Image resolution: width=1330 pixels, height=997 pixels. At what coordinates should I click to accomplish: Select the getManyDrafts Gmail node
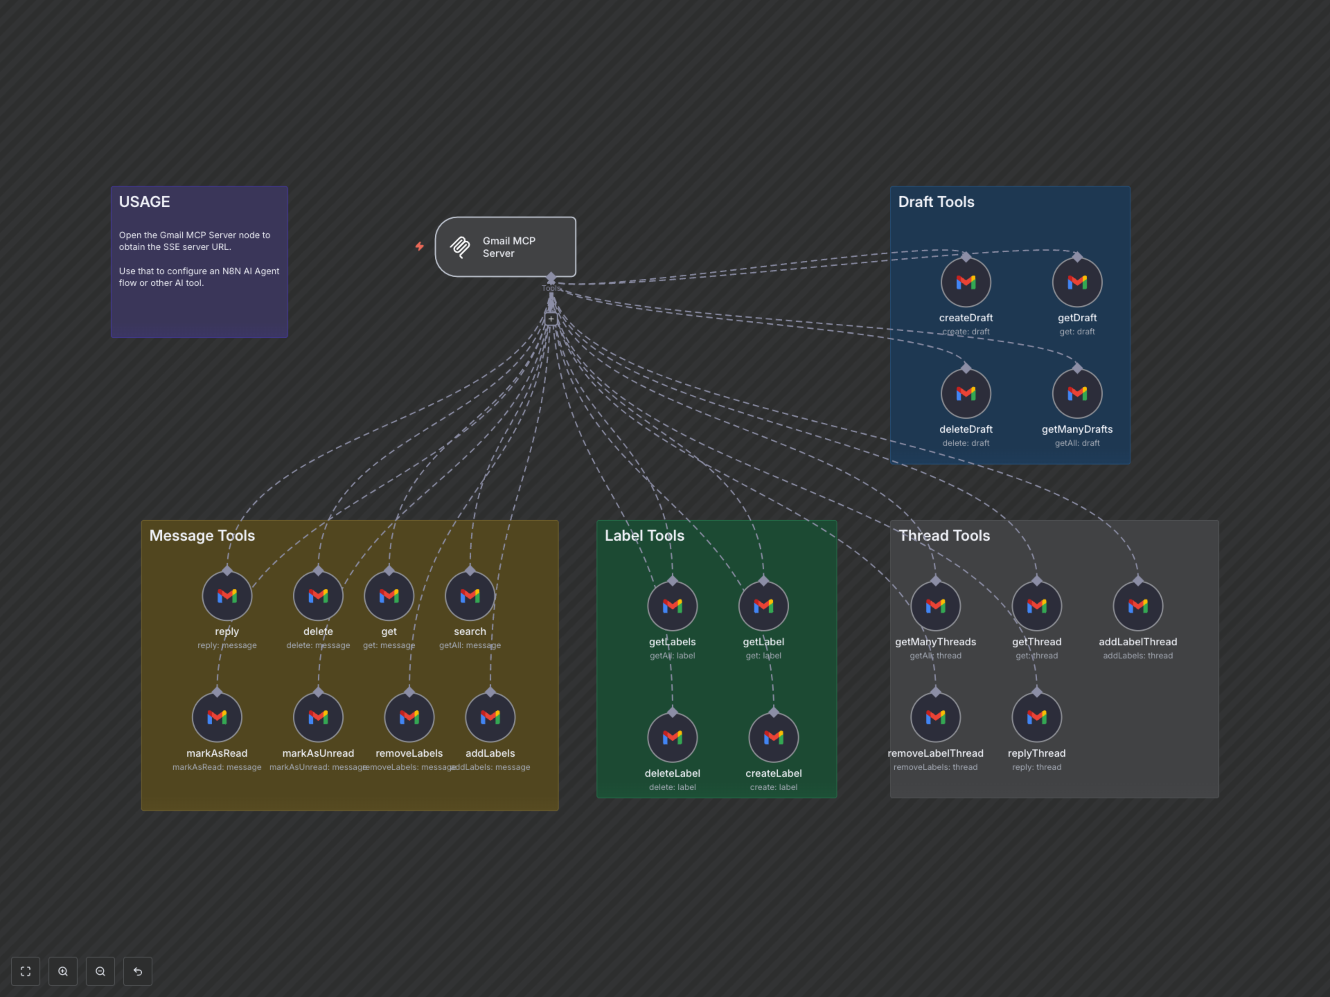pos(1077,394)
